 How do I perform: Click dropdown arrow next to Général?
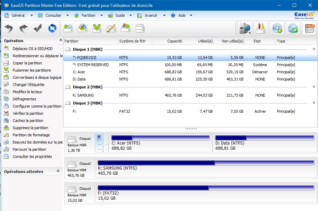(32, 15)
